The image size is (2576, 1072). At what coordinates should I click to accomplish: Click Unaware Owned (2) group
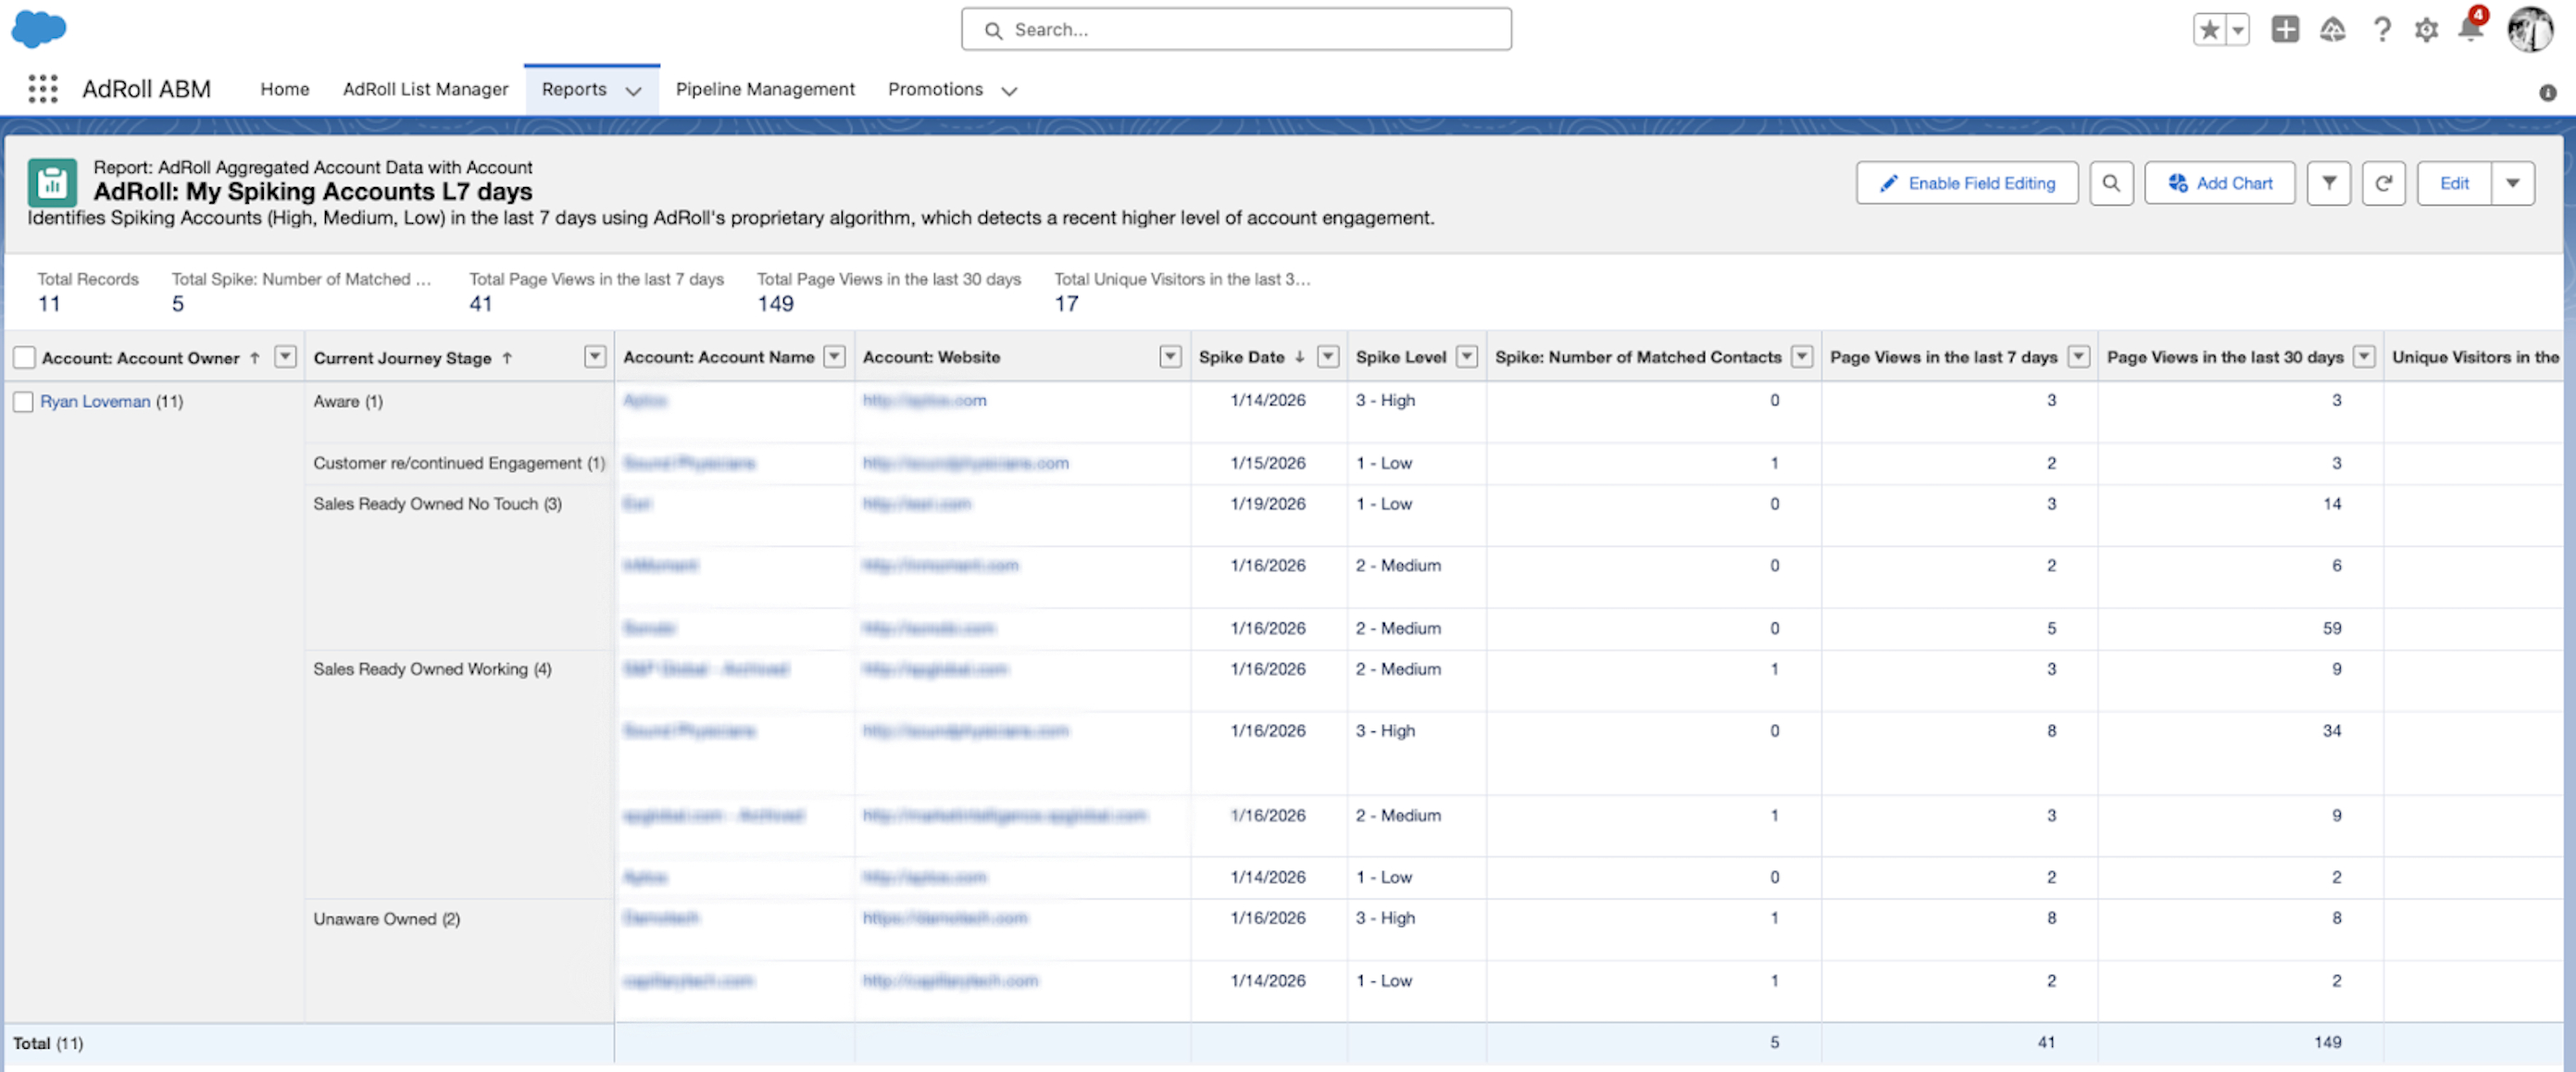click(x=387, y=919)
